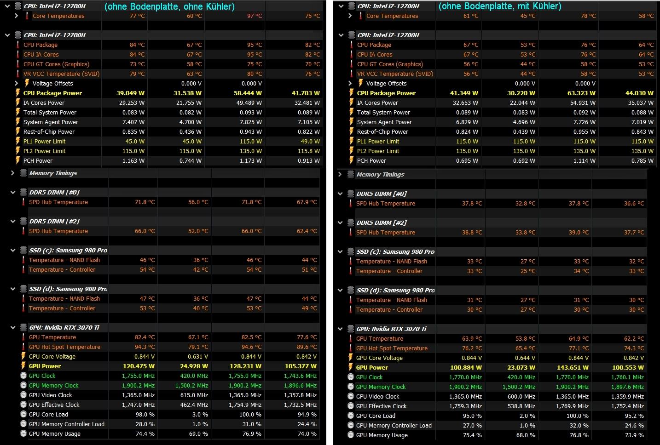Image resolution: width=660 pixels, height=445 pixels.
Task: Collapse right panel CPU section containing Core Temperatures
Action: coord(341,6)
